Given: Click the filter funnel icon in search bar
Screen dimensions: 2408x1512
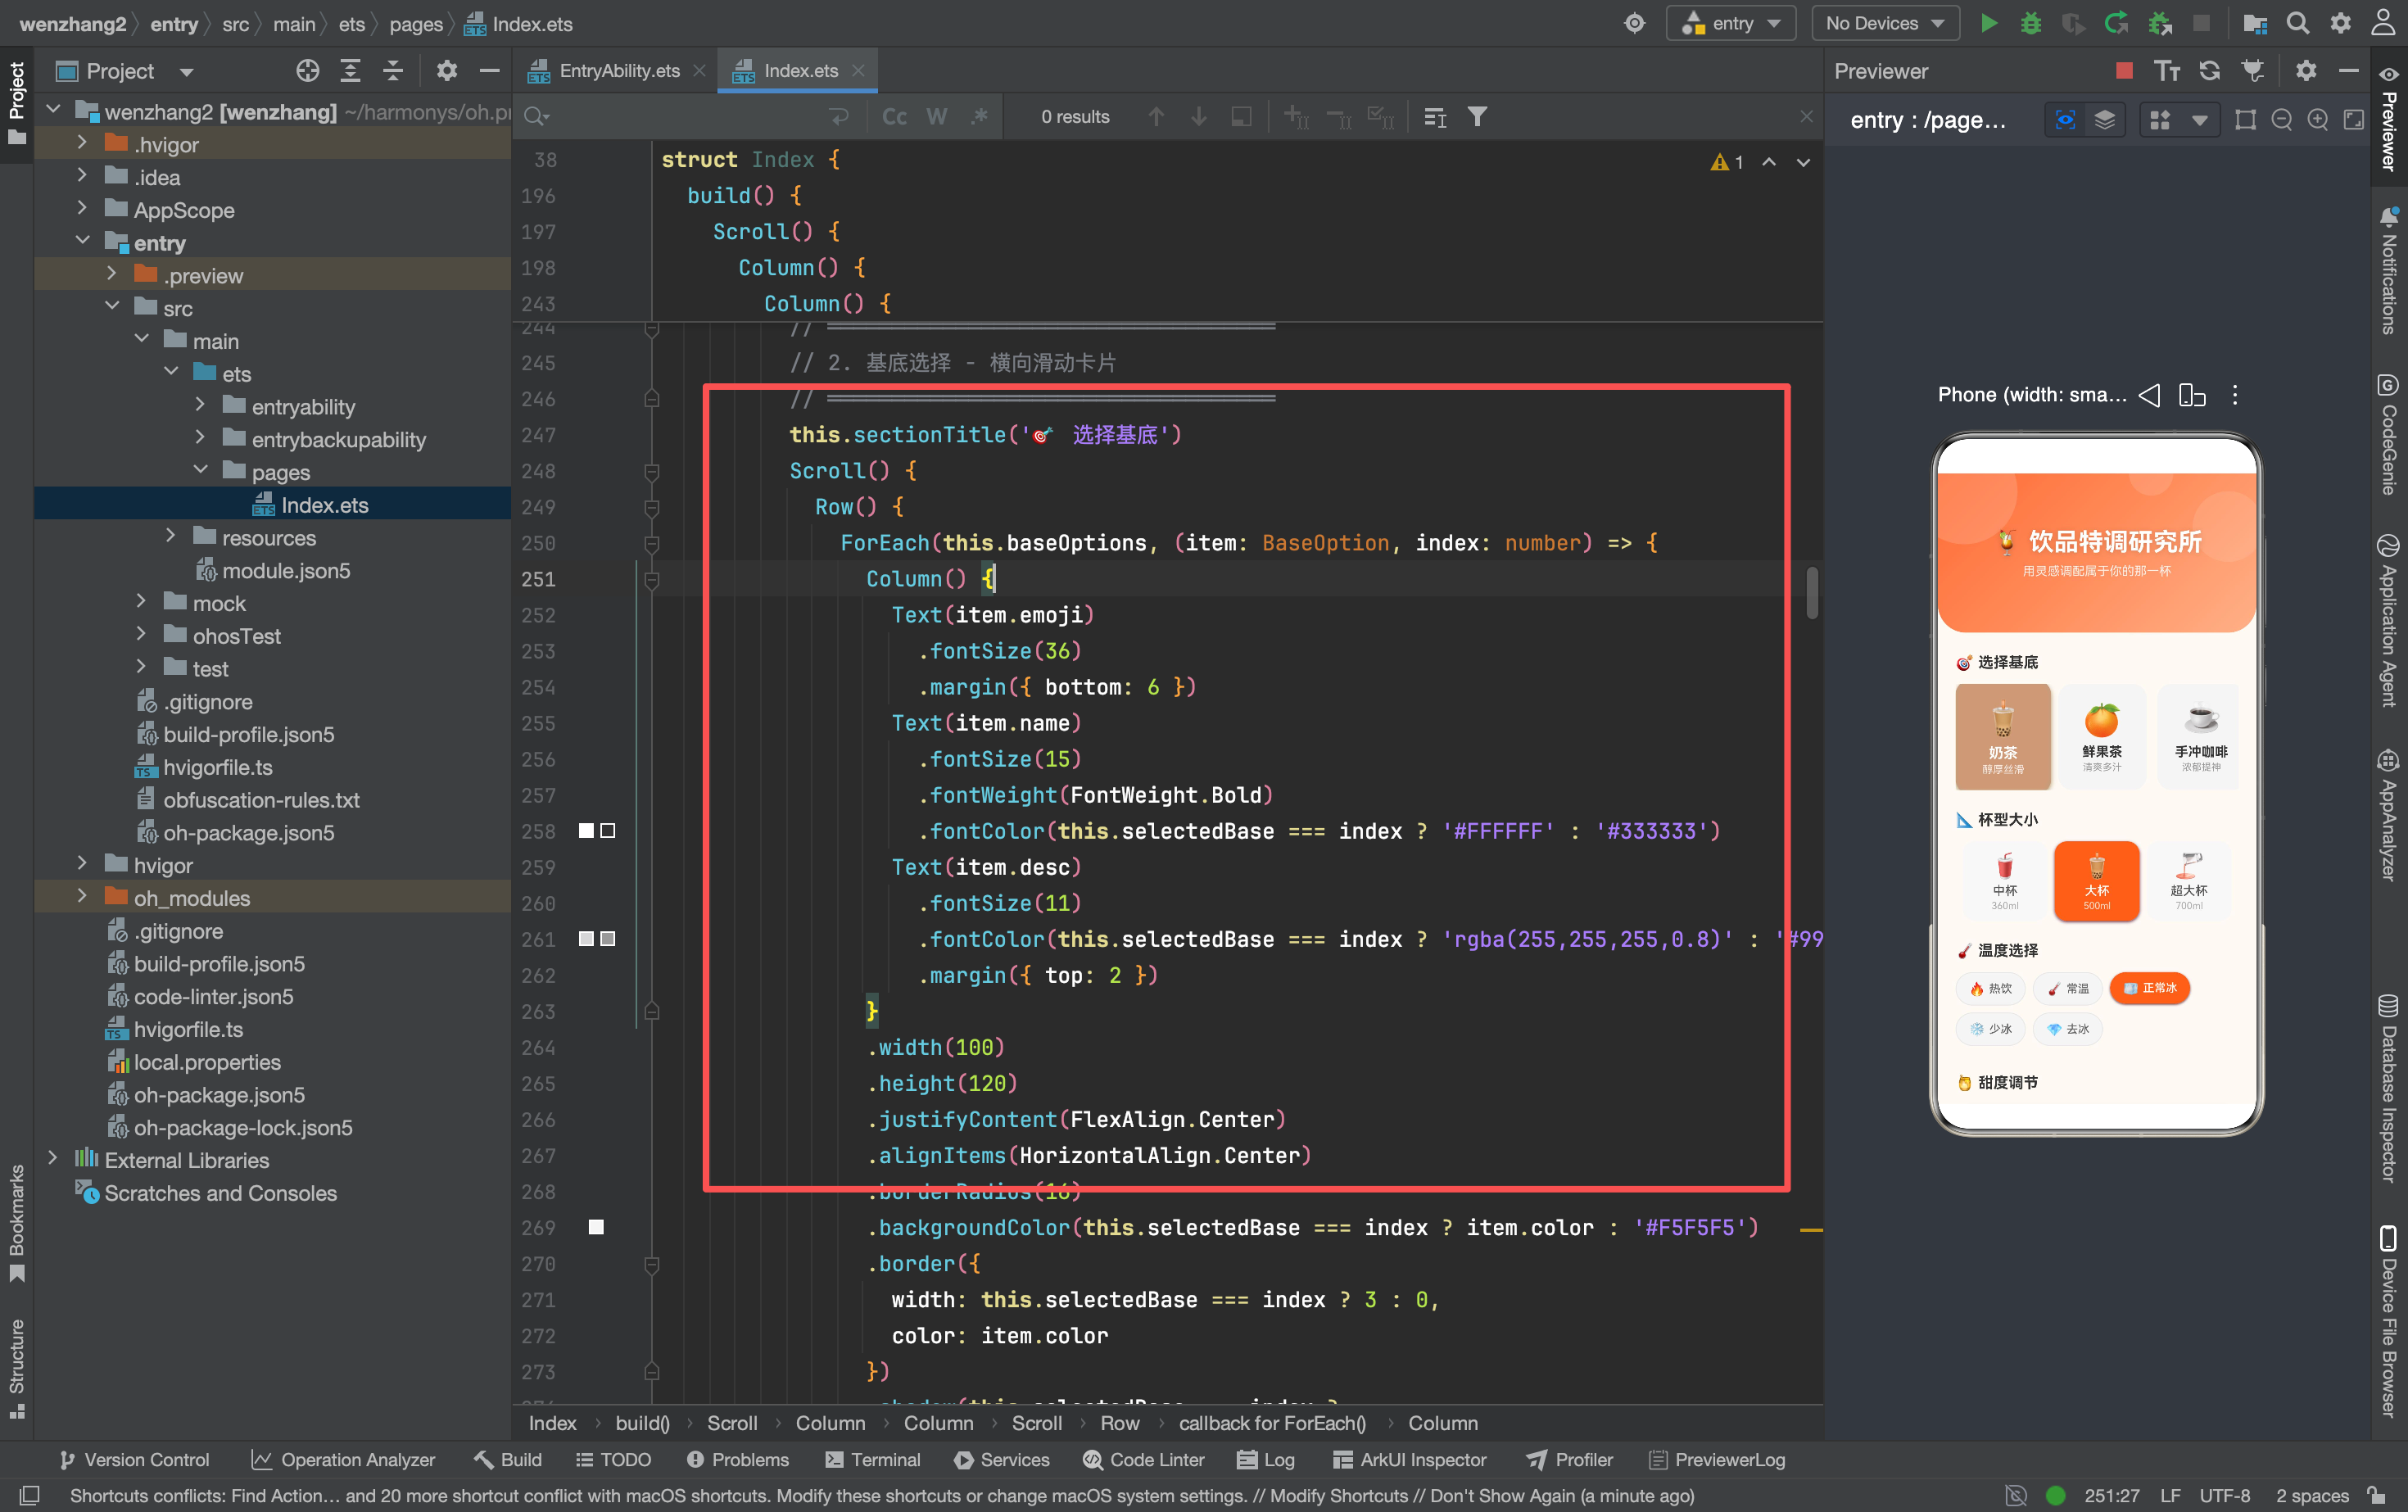Looking at the screenshot, I should click(1476, 117).
